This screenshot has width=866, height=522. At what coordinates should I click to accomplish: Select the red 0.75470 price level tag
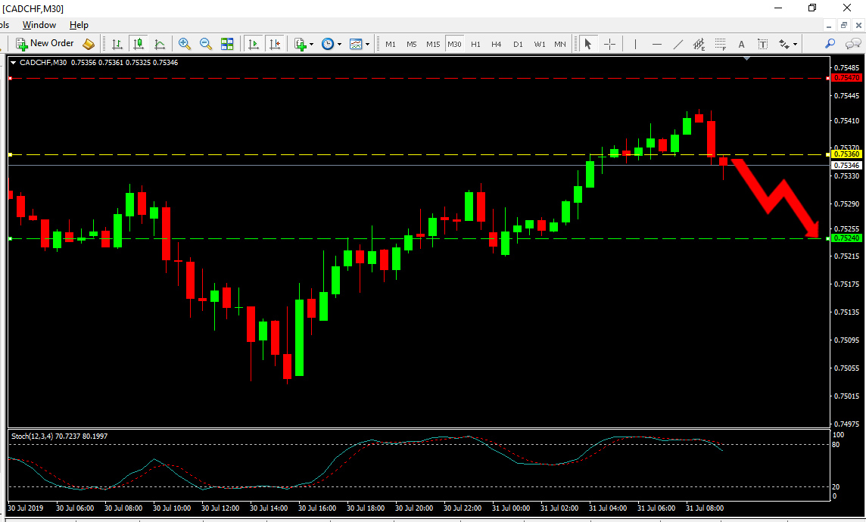pos(847,78)
